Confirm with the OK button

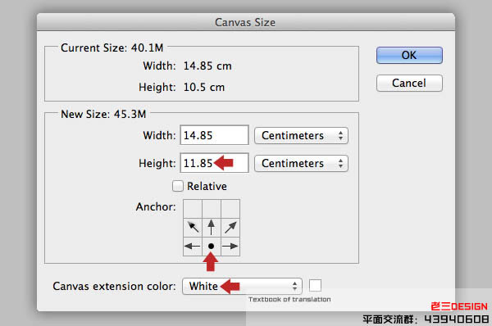click(x=409, y=55)
